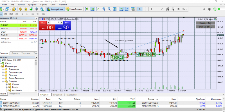The width and height of the screenshot is (225, 112).
Task: Expand the Объемы indicators folder
Action: pos(3,75)
